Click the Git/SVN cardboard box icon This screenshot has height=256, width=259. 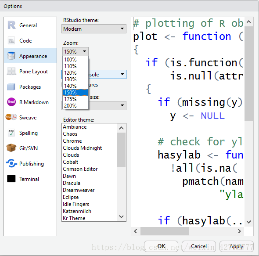click(x=11, y=148)
